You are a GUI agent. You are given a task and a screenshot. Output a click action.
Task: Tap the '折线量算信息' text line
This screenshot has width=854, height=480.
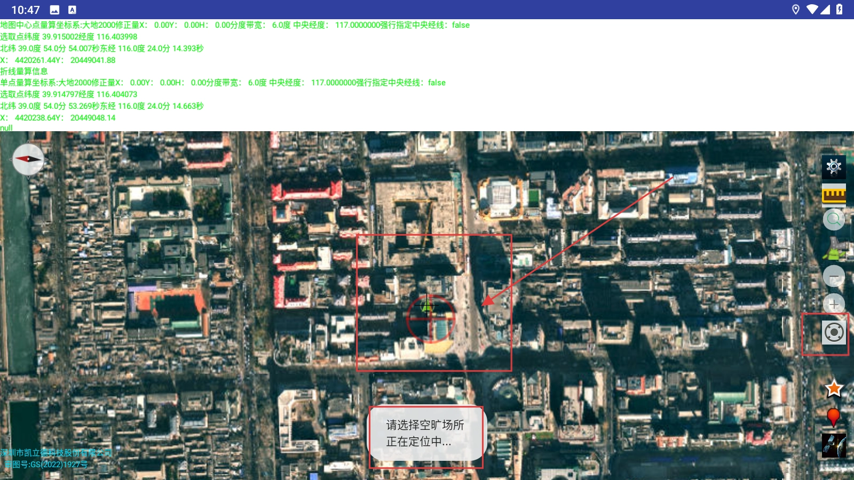tap(24, 71)
